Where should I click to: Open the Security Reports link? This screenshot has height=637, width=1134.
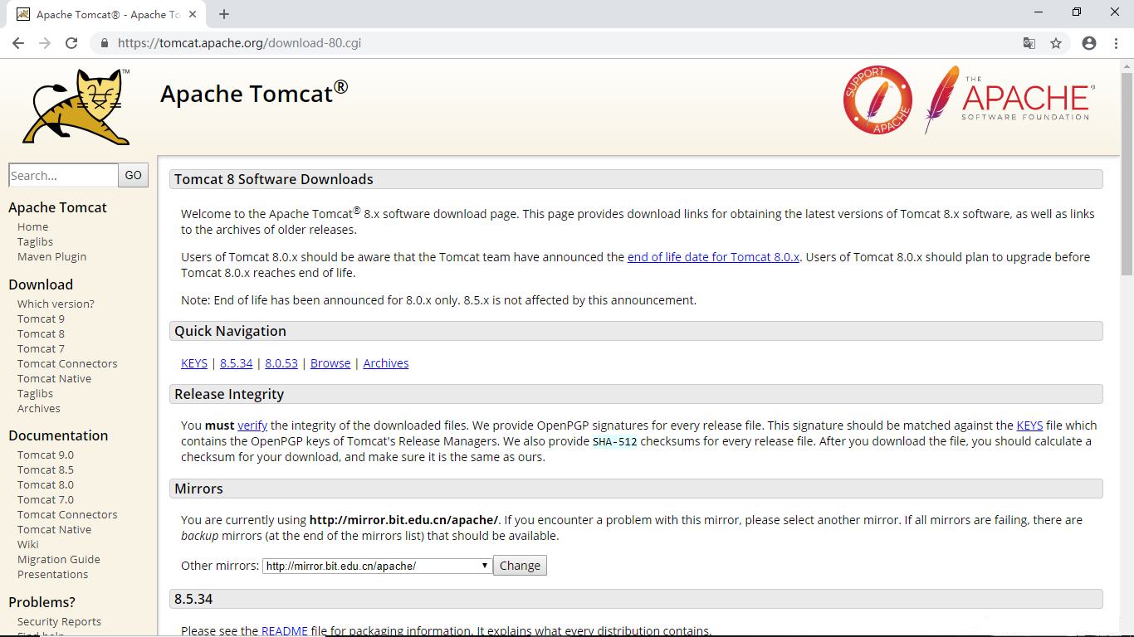[x=59, y=621]
